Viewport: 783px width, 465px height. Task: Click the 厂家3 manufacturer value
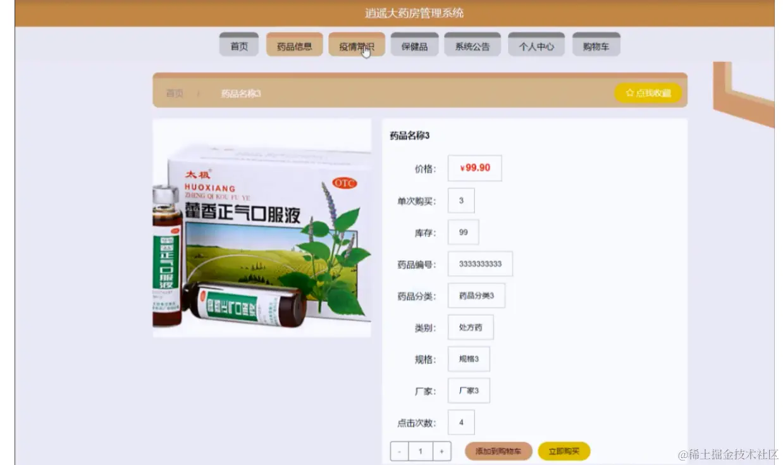pos(469,390)
